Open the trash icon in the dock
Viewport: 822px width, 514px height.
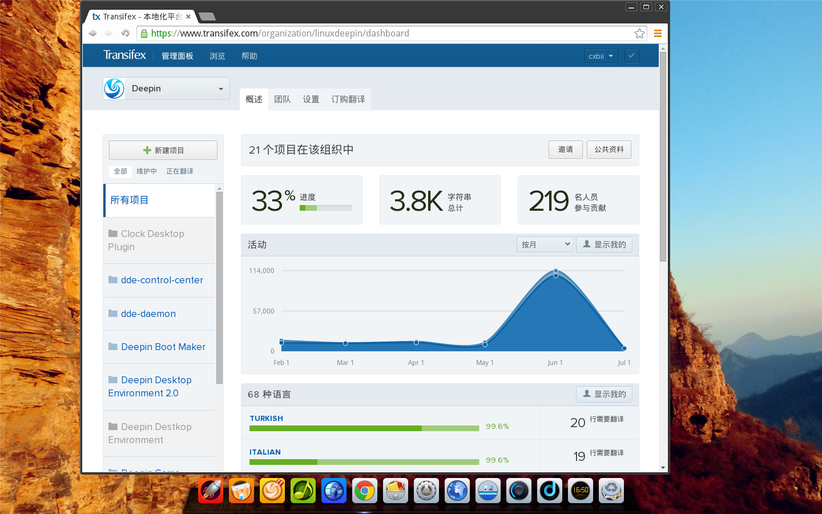point(611,491)
